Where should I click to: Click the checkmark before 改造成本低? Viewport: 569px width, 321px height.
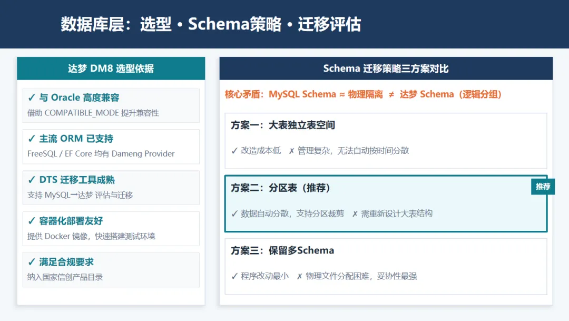(234, 151)
